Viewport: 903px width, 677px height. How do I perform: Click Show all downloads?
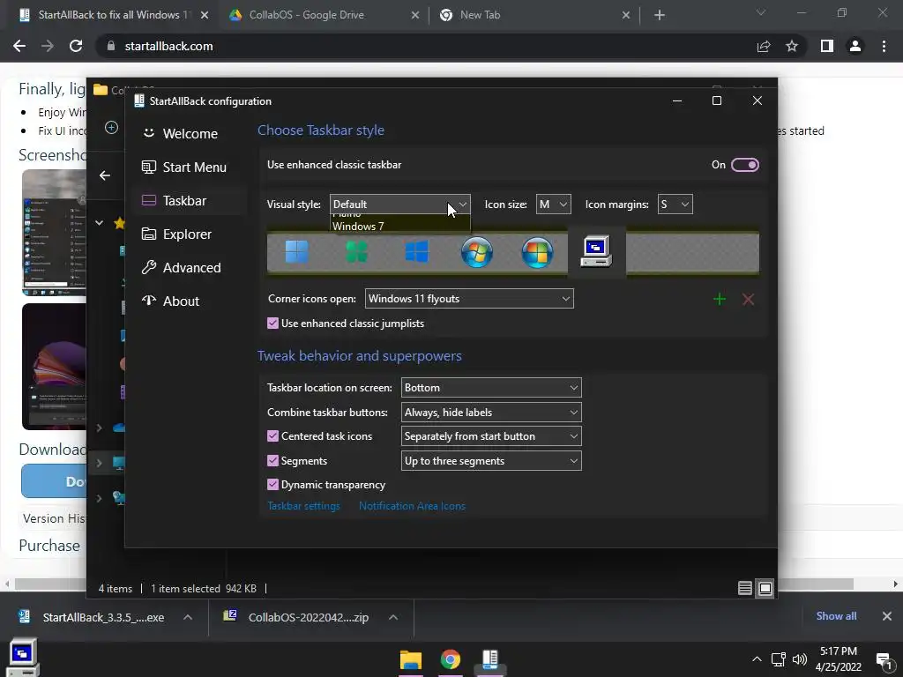tap(836, 616)
